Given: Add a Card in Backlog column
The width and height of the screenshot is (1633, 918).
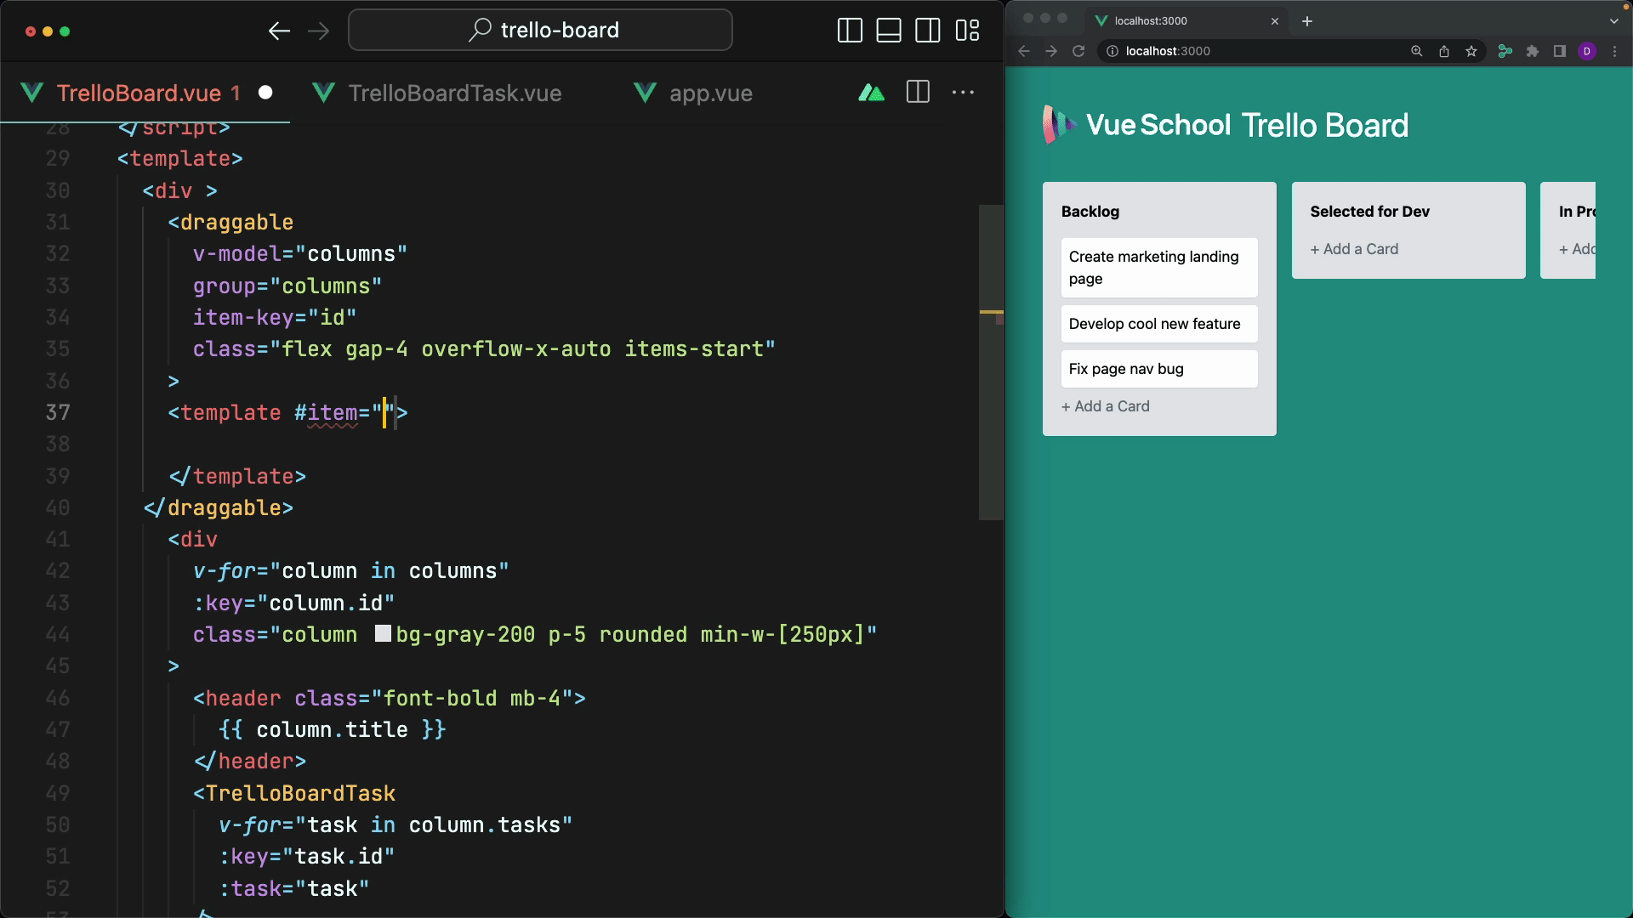Looking at the screenshot, I should pyautogui.click(x=1106, y=406).
